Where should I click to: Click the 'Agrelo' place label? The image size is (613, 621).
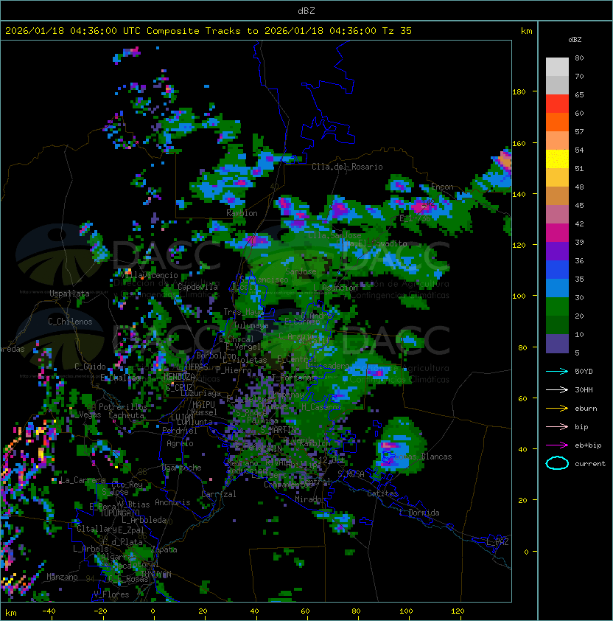180,443
